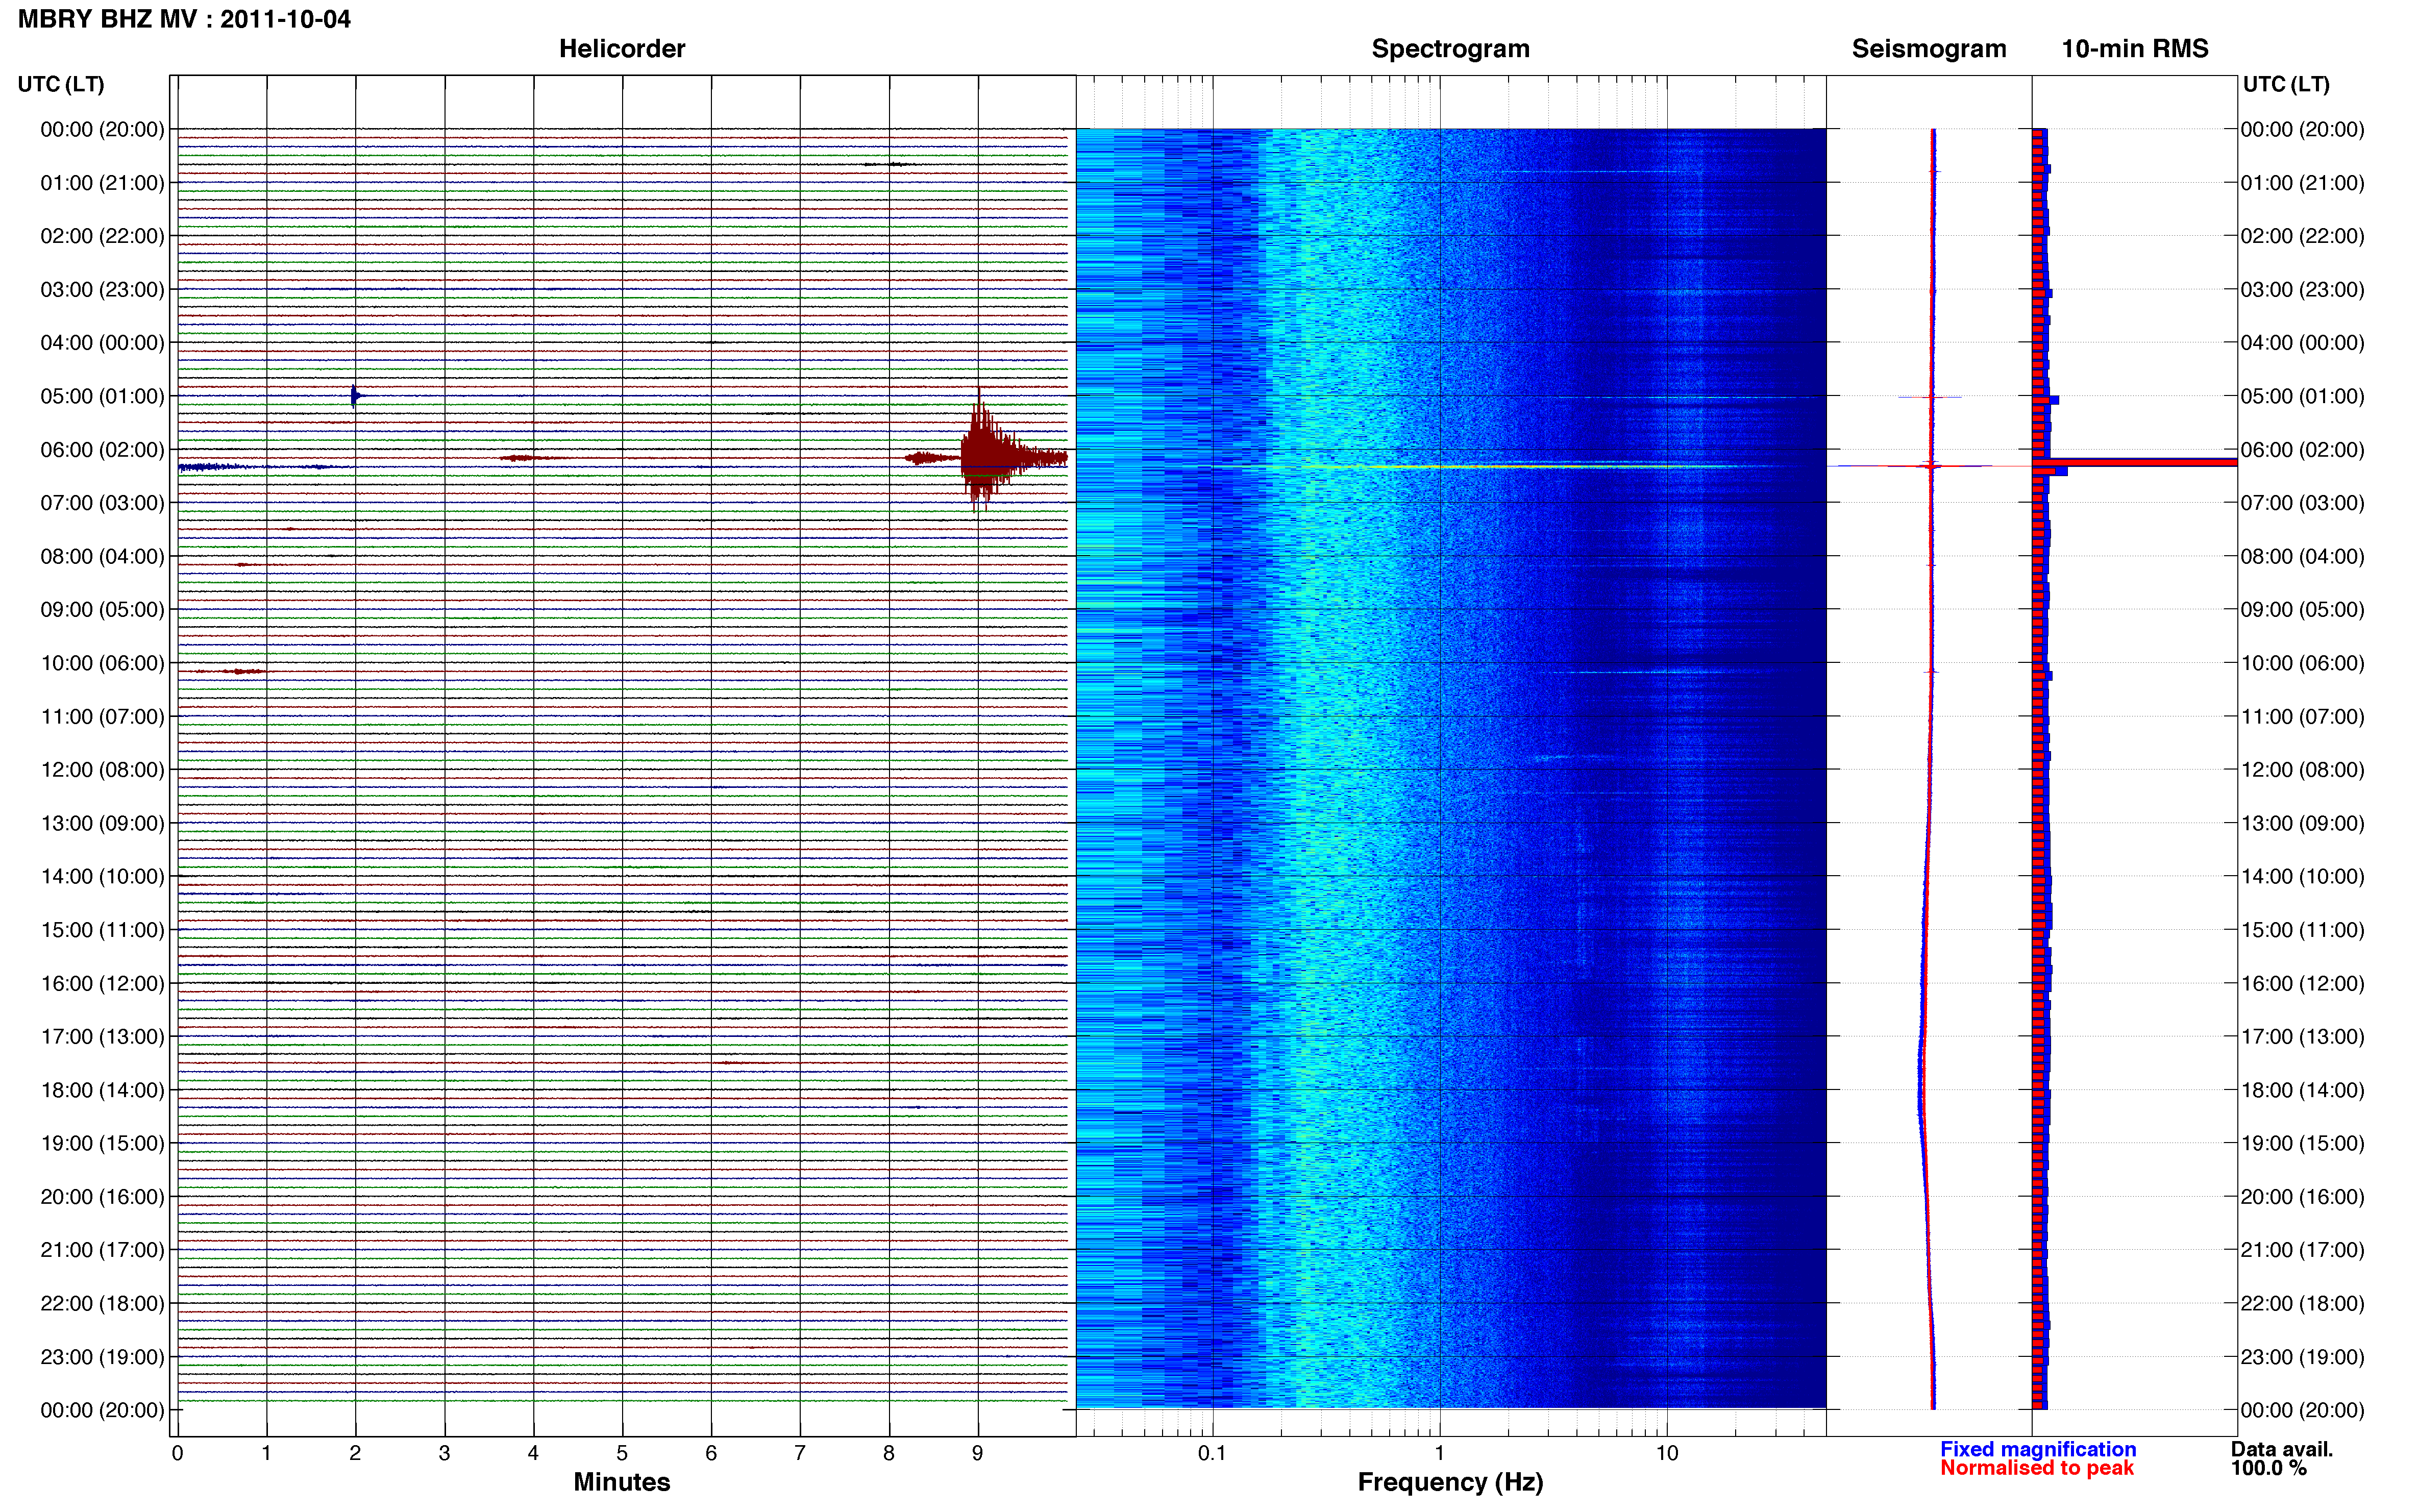The width and height of the screenshot is (2419, 1512).
Task: Select left axis label '03:00 (23:00)'
Action: tap(102, 290)
